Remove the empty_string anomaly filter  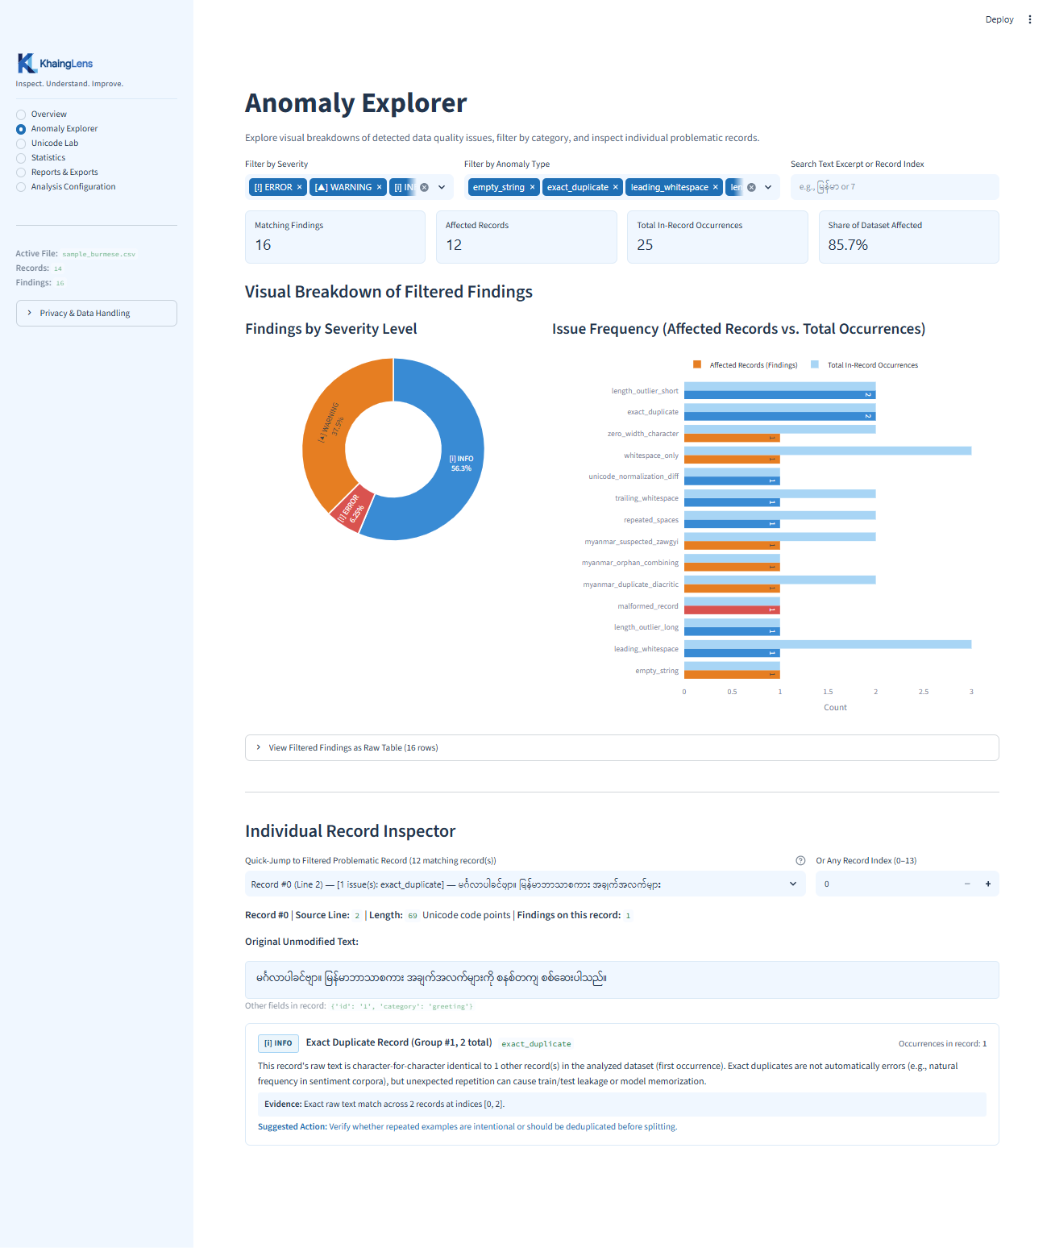coord(532,187)
